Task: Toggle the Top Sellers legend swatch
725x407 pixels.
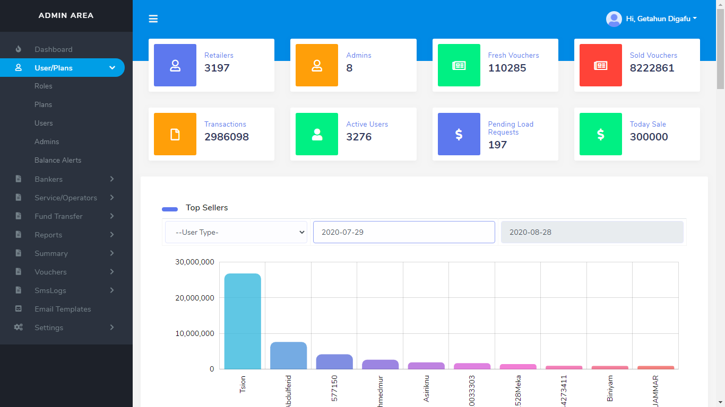Action: click(x=170, y=209)
